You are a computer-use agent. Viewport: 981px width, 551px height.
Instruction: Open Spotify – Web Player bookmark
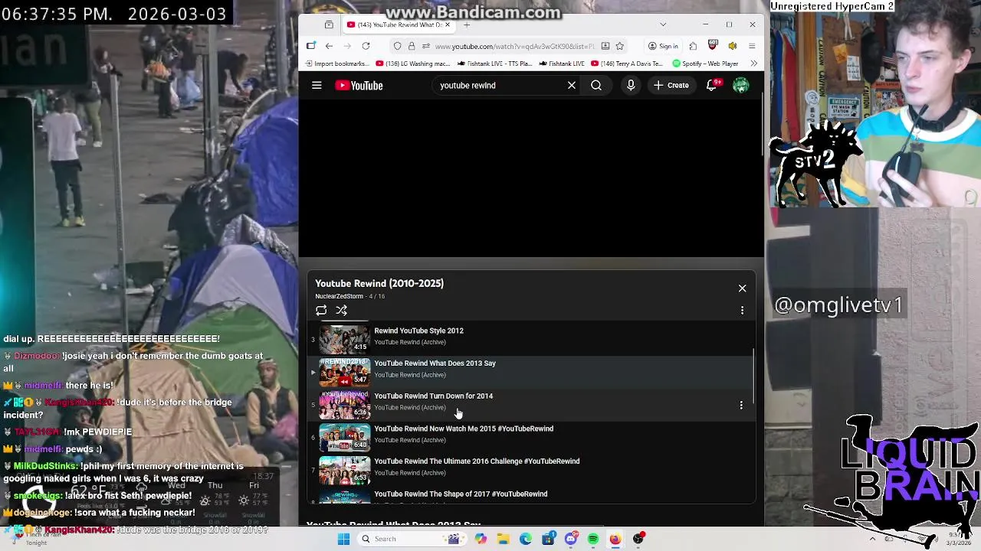pos(705,64)
